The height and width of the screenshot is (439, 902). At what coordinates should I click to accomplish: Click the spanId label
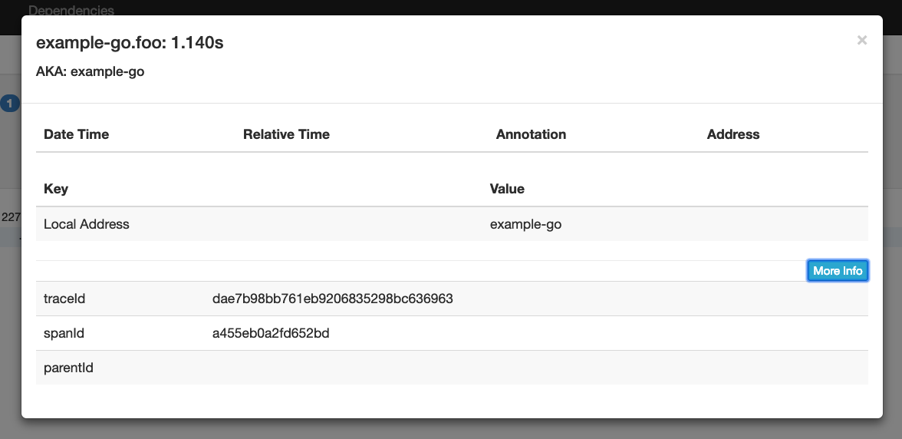coord(64,334)
